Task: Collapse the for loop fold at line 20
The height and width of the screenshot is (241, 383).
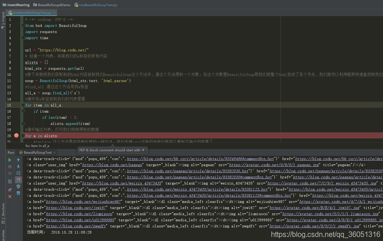Action: (23, 136)
